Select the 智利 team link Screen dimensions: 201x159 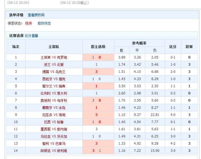coord(45,144)
